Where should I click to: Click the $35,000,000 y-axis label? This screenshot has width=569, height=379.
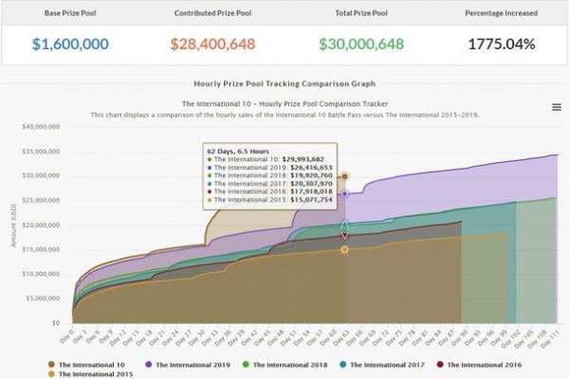click(x=41, y=152)
